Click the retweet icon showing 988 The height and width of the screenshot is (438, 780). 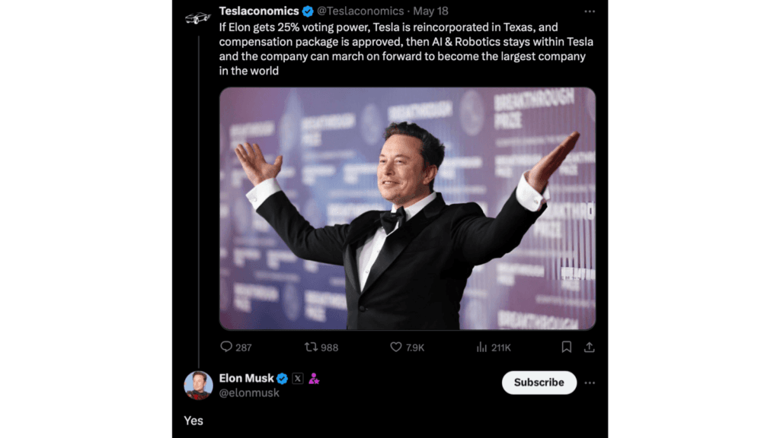point(311,347)
